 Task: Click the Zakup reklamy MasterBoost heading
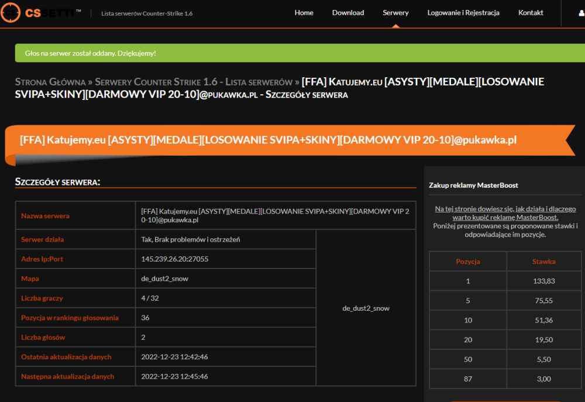[x=473, y=185]
